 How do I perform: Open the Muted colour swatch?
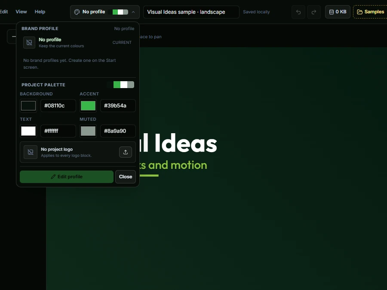coord(88,131)
